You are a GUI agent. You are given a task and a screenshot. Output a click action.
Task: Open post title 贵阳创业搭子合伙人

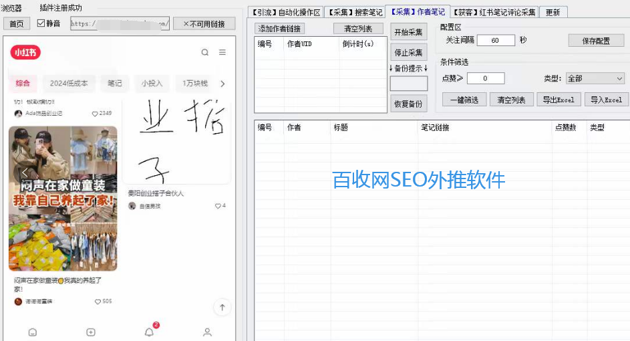tap(156, 193)
